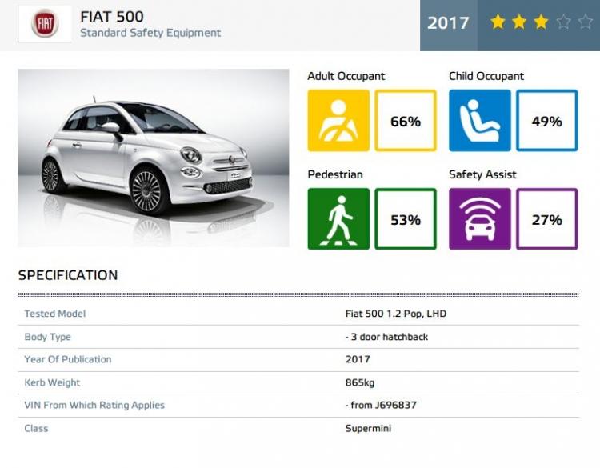600x468 pixels.
Task: Click the Adult Occupant heading
Action: coord(346,76)
